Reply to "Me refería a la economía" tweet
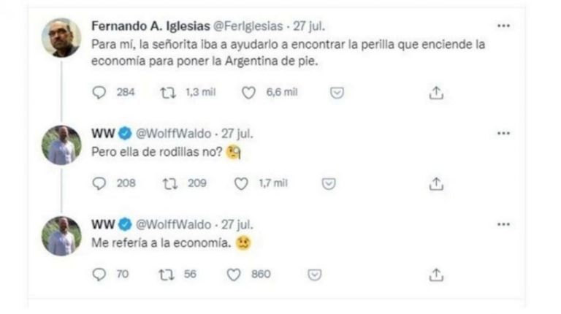 coord(100,274)
